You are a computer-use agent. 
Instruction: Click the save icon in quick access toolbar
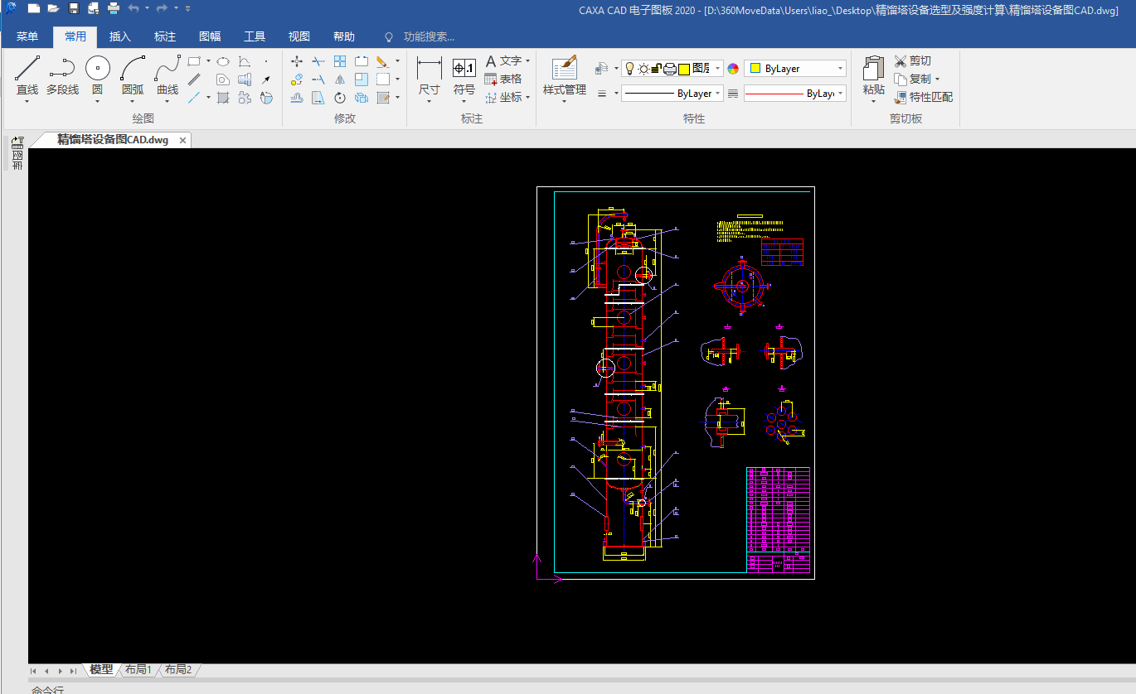(74, 8)
